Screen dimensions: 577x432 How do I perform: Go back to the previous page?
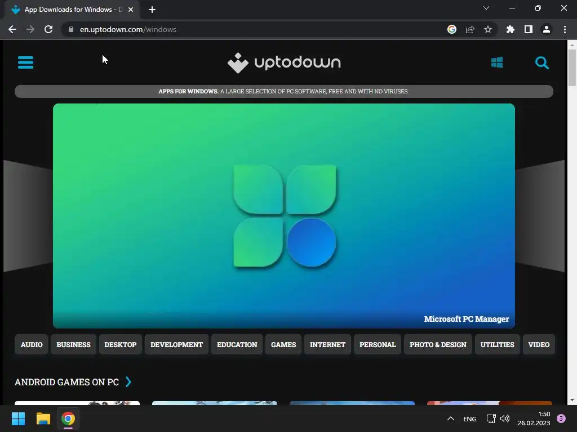pos(12,29)
